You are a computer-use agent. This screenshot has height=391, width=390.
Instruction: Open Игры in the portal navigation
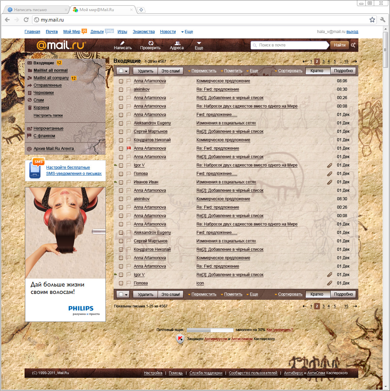122,32
